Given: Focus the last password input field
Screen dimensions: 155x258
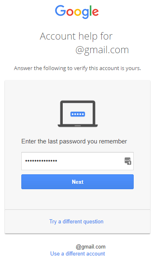Looking at the screenshot, I should 77,161.
